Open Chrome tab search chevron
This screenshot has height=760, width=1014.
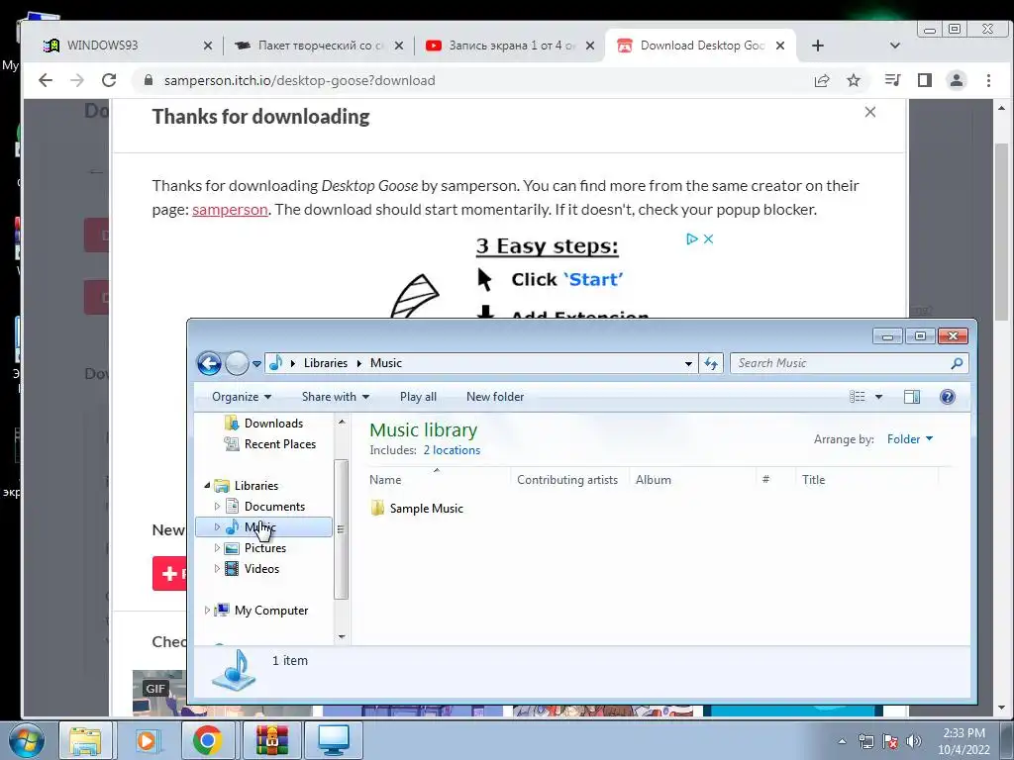[895, 46]
